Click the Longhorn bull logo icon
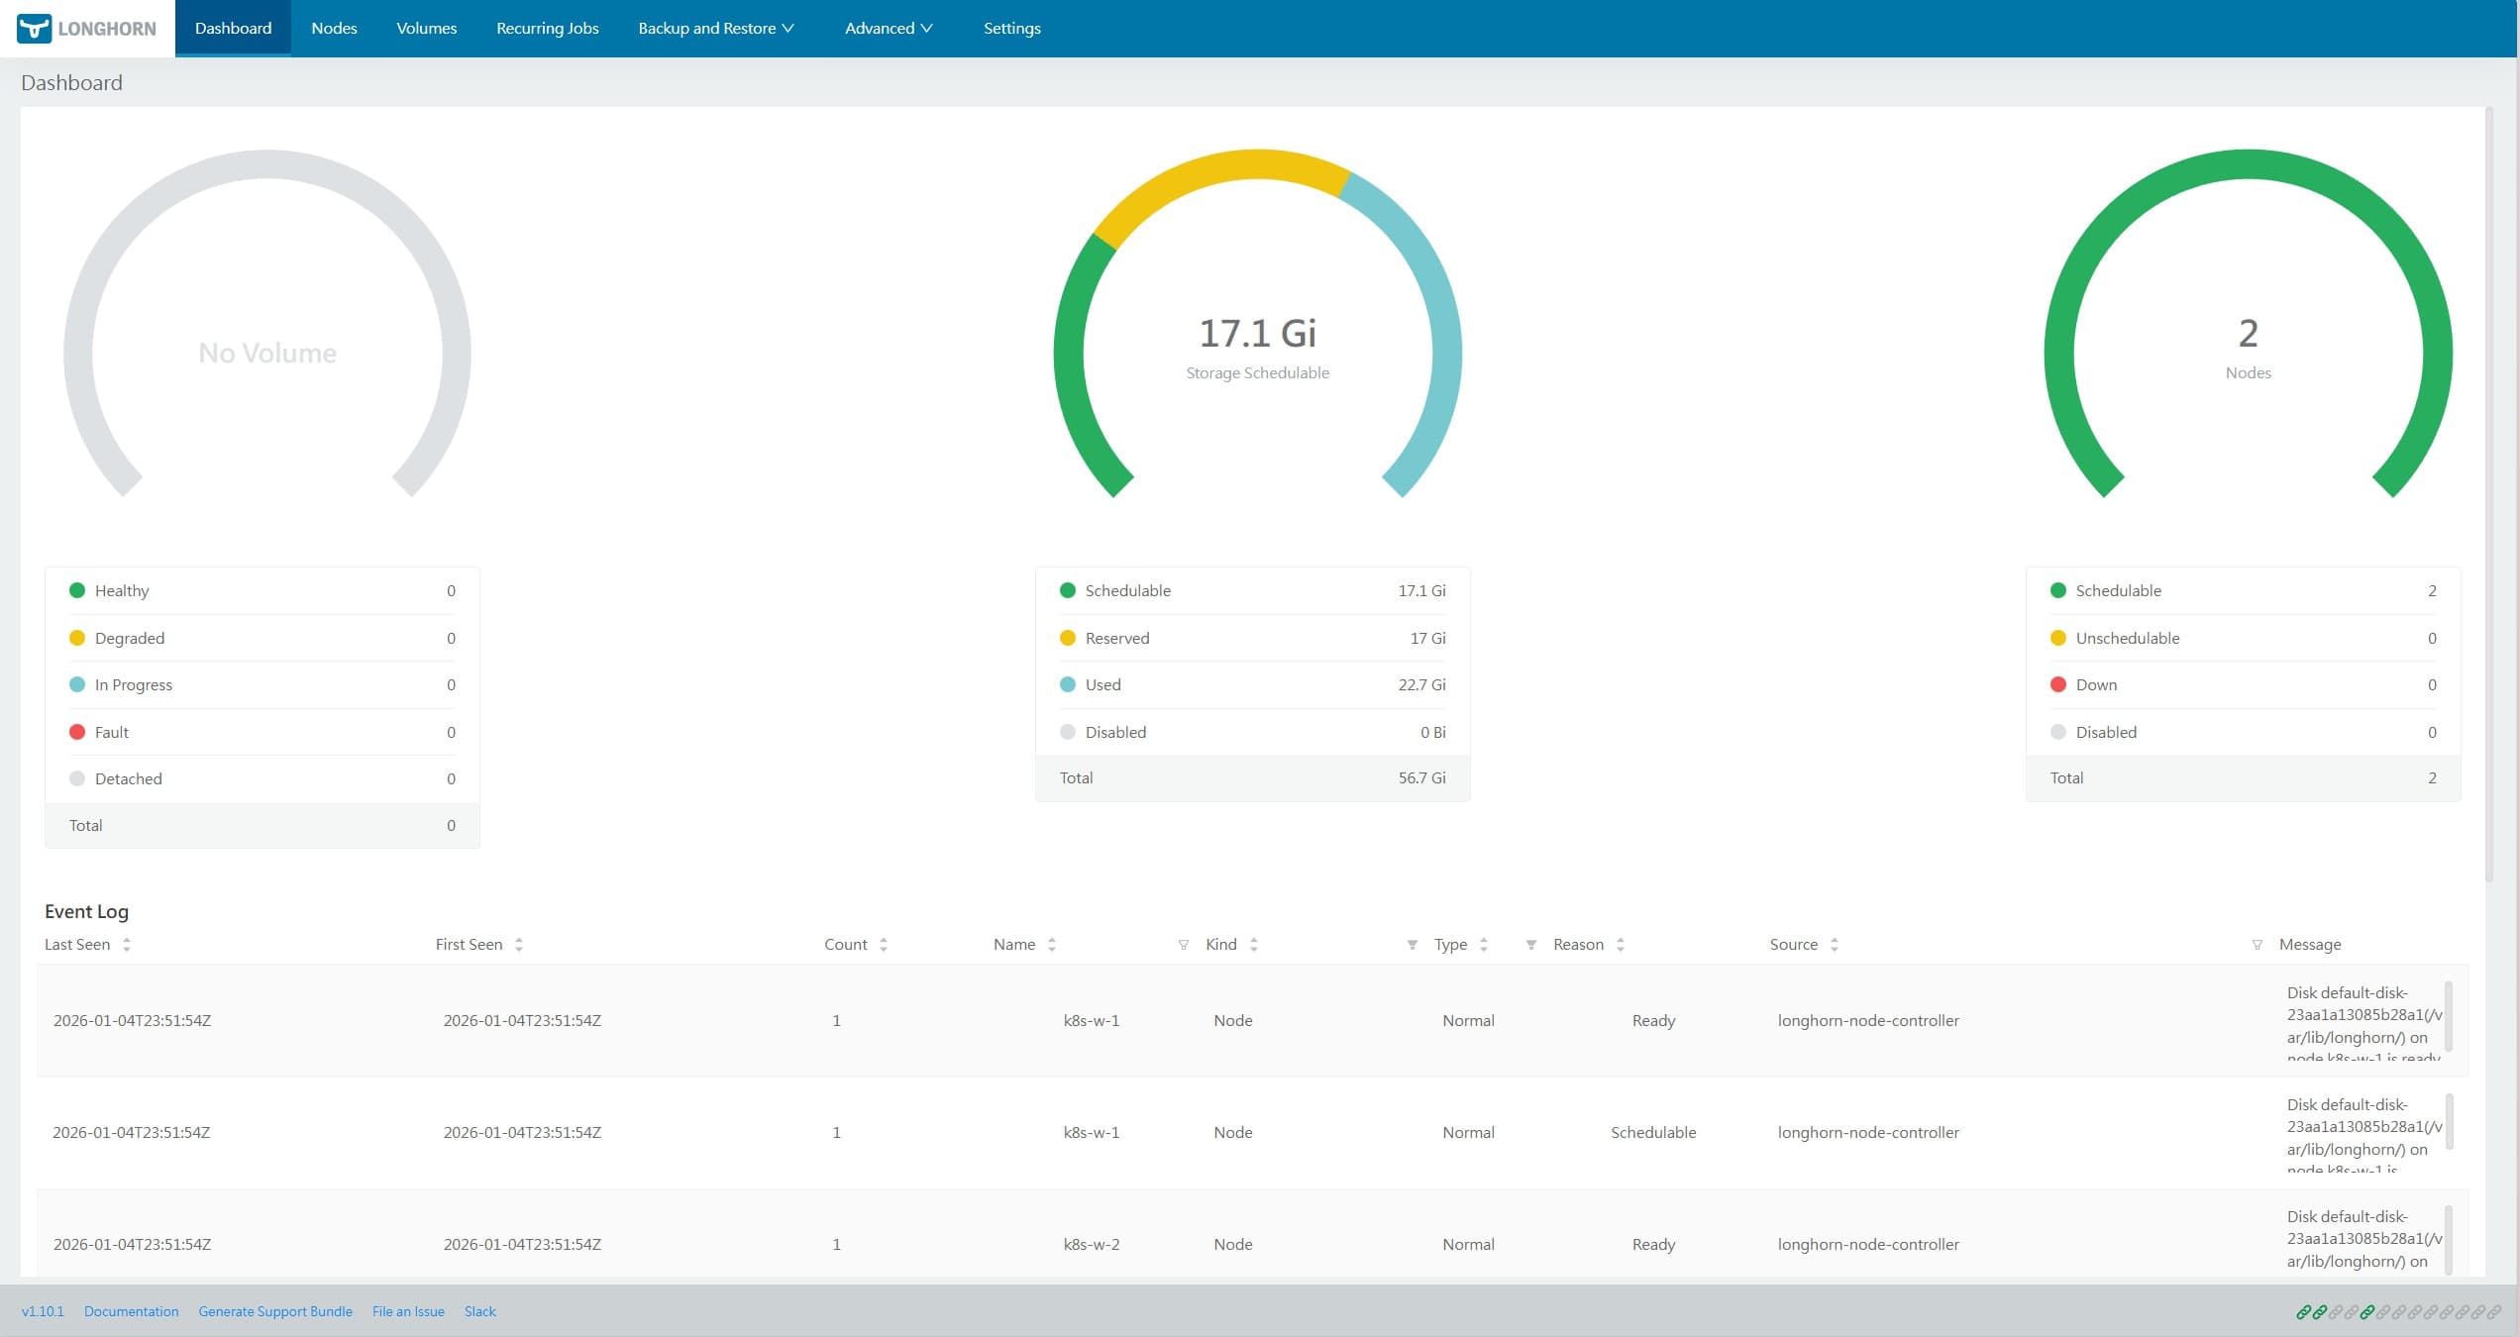Viewport: 2520px width, 1337px height. (x=35, y=28)
